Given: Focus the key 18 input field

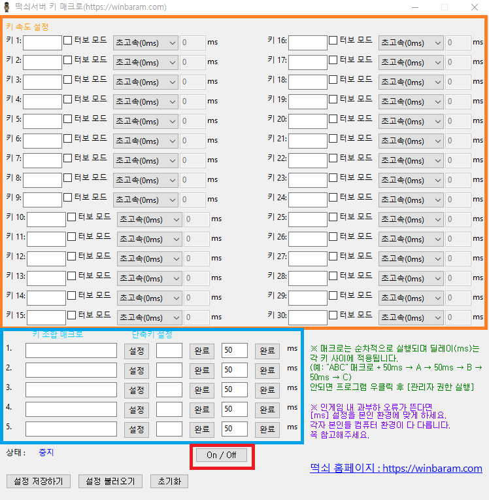Looking at the screenshot, I should 308,82.
